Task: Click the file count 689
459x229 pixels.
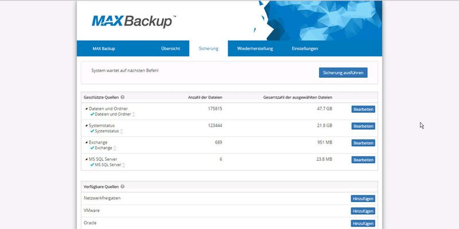Action: click(x=219, y=143)
